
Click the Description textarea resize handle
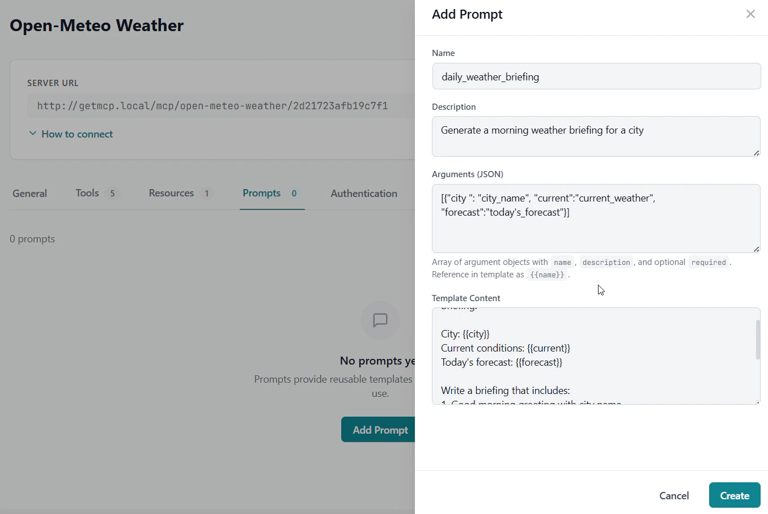coord(757,153)
